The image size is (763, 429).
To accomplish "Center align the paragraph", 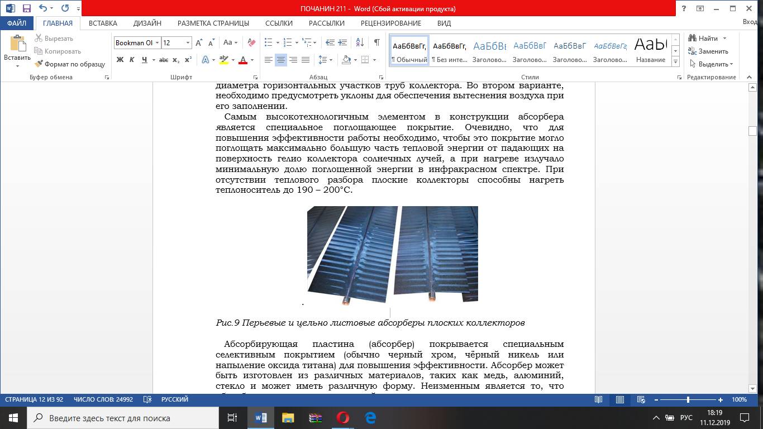I will [x=281, y=60].
